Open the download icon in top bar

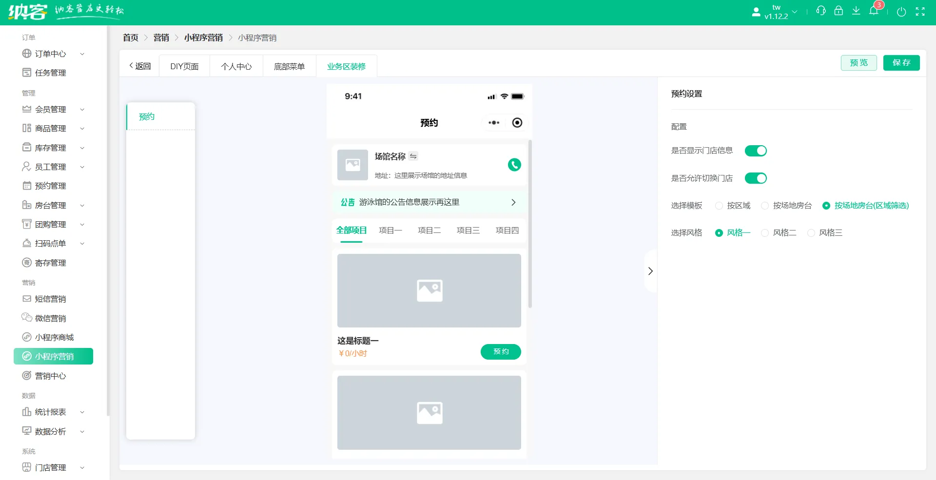coord(856,11)
